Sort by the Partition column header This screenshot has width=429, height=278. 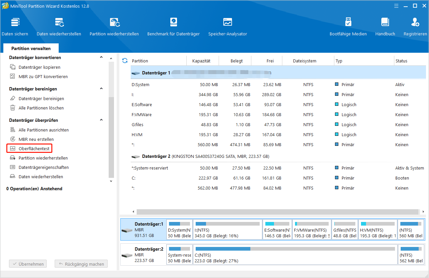tap(158, 61)
